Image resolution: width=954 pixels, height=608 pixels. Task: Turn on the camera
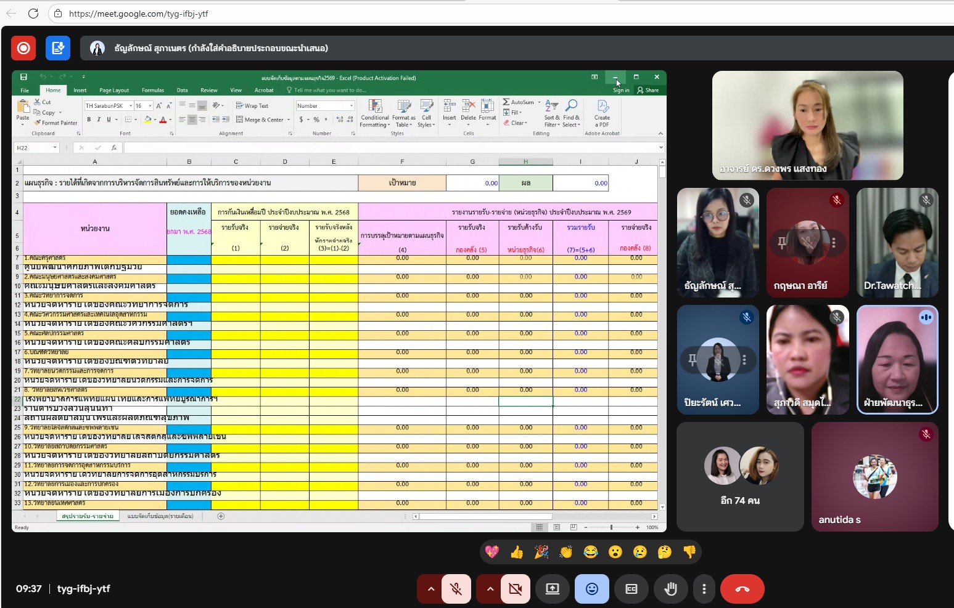[515, 589]
